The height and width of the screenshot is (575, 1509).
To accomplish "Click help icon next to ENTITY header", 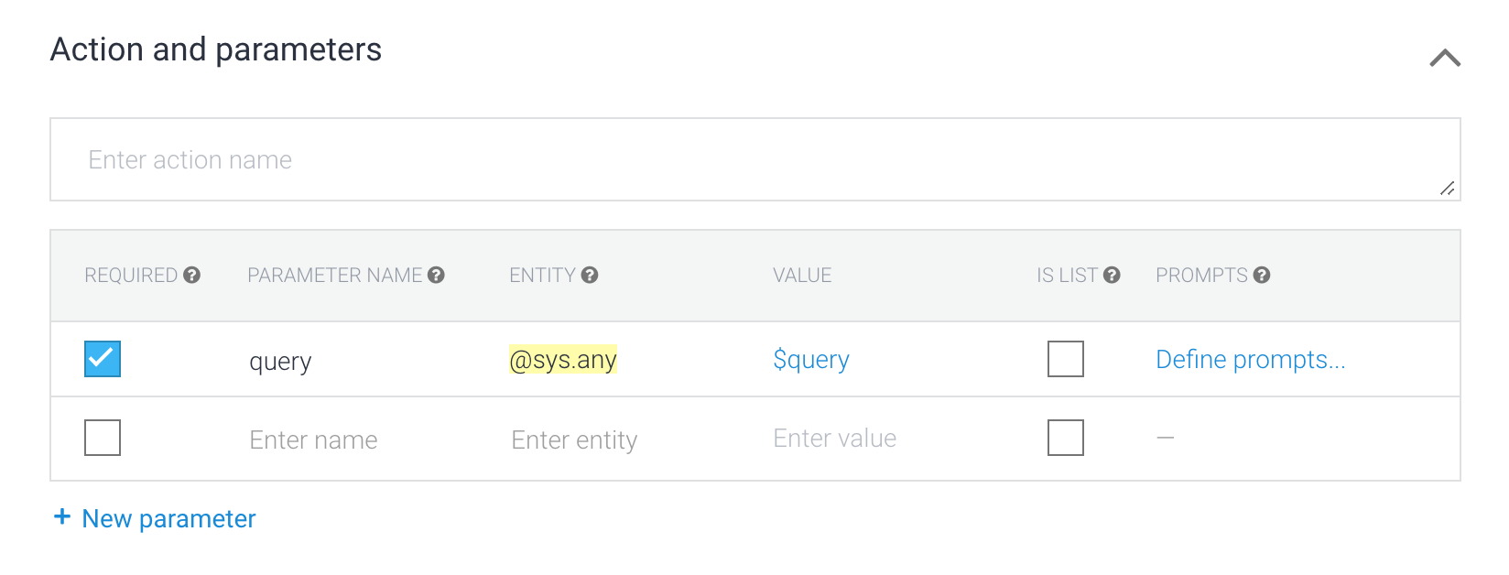I will [x=590, y=275].
